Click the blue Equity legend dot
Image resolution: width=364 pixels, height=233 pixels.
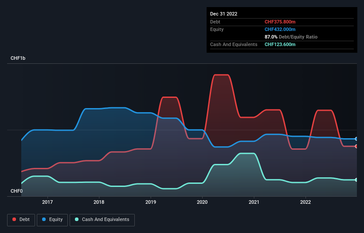(x=43, y=219)
